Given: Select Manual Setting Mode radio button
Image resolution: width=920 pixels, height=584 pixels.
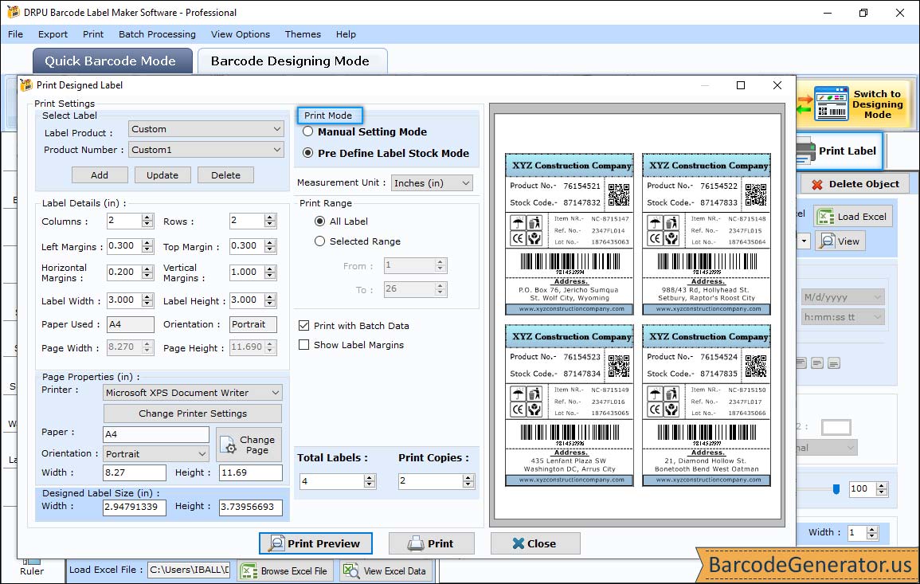Looking at the screenshot, I should 308,131.
